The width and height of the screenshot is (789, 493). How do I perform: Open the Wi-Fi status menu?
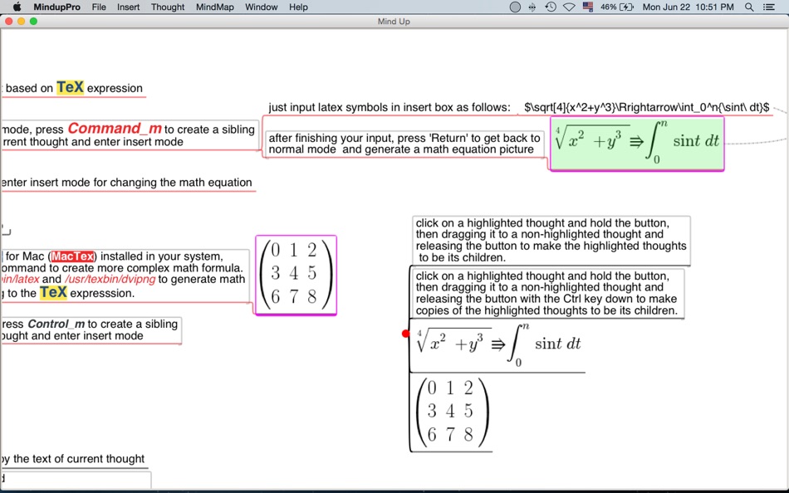point(569,7)
